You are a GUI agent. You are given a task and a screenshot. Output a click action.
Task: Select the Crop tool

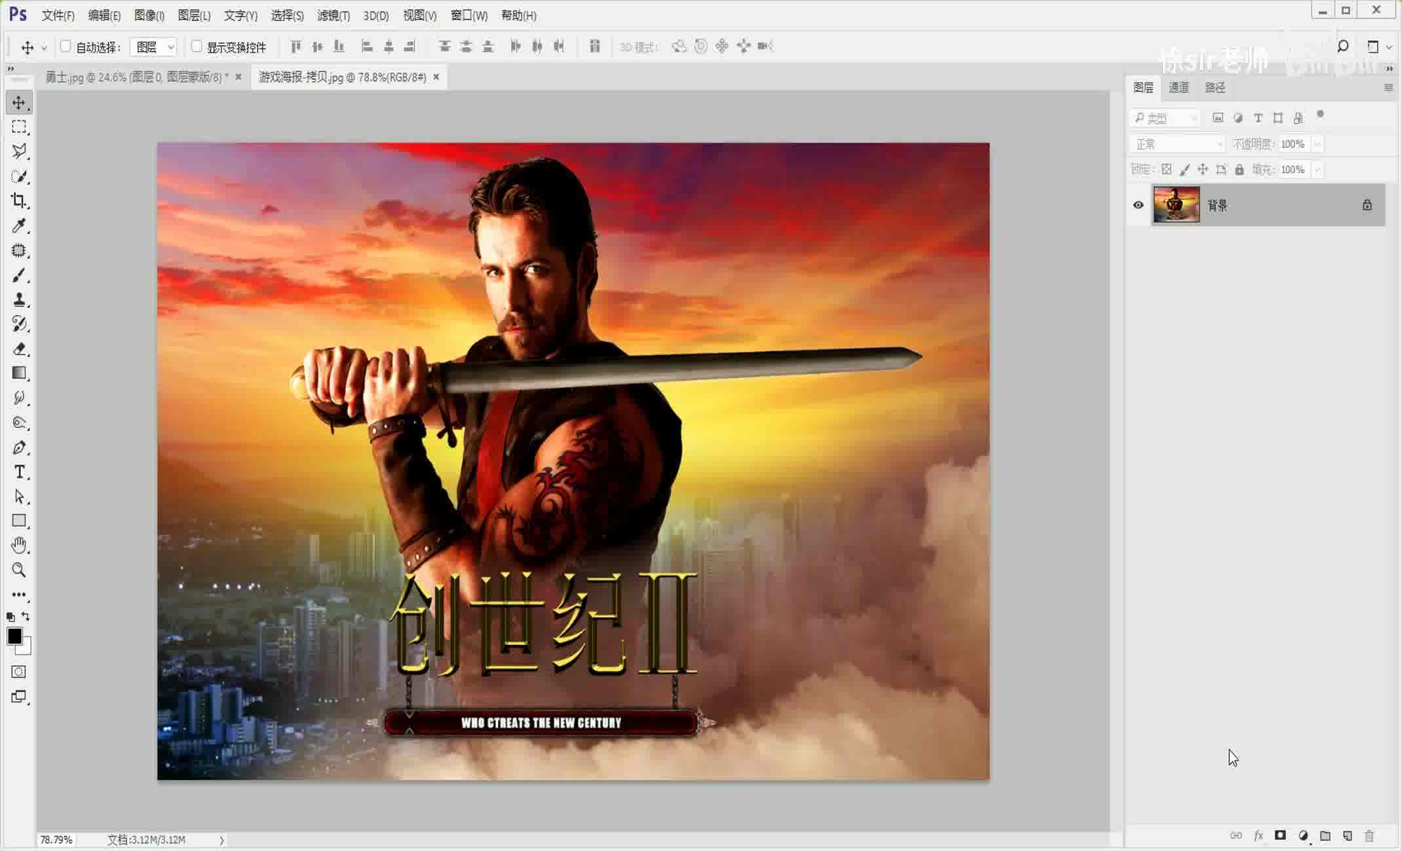coord(19,201)
